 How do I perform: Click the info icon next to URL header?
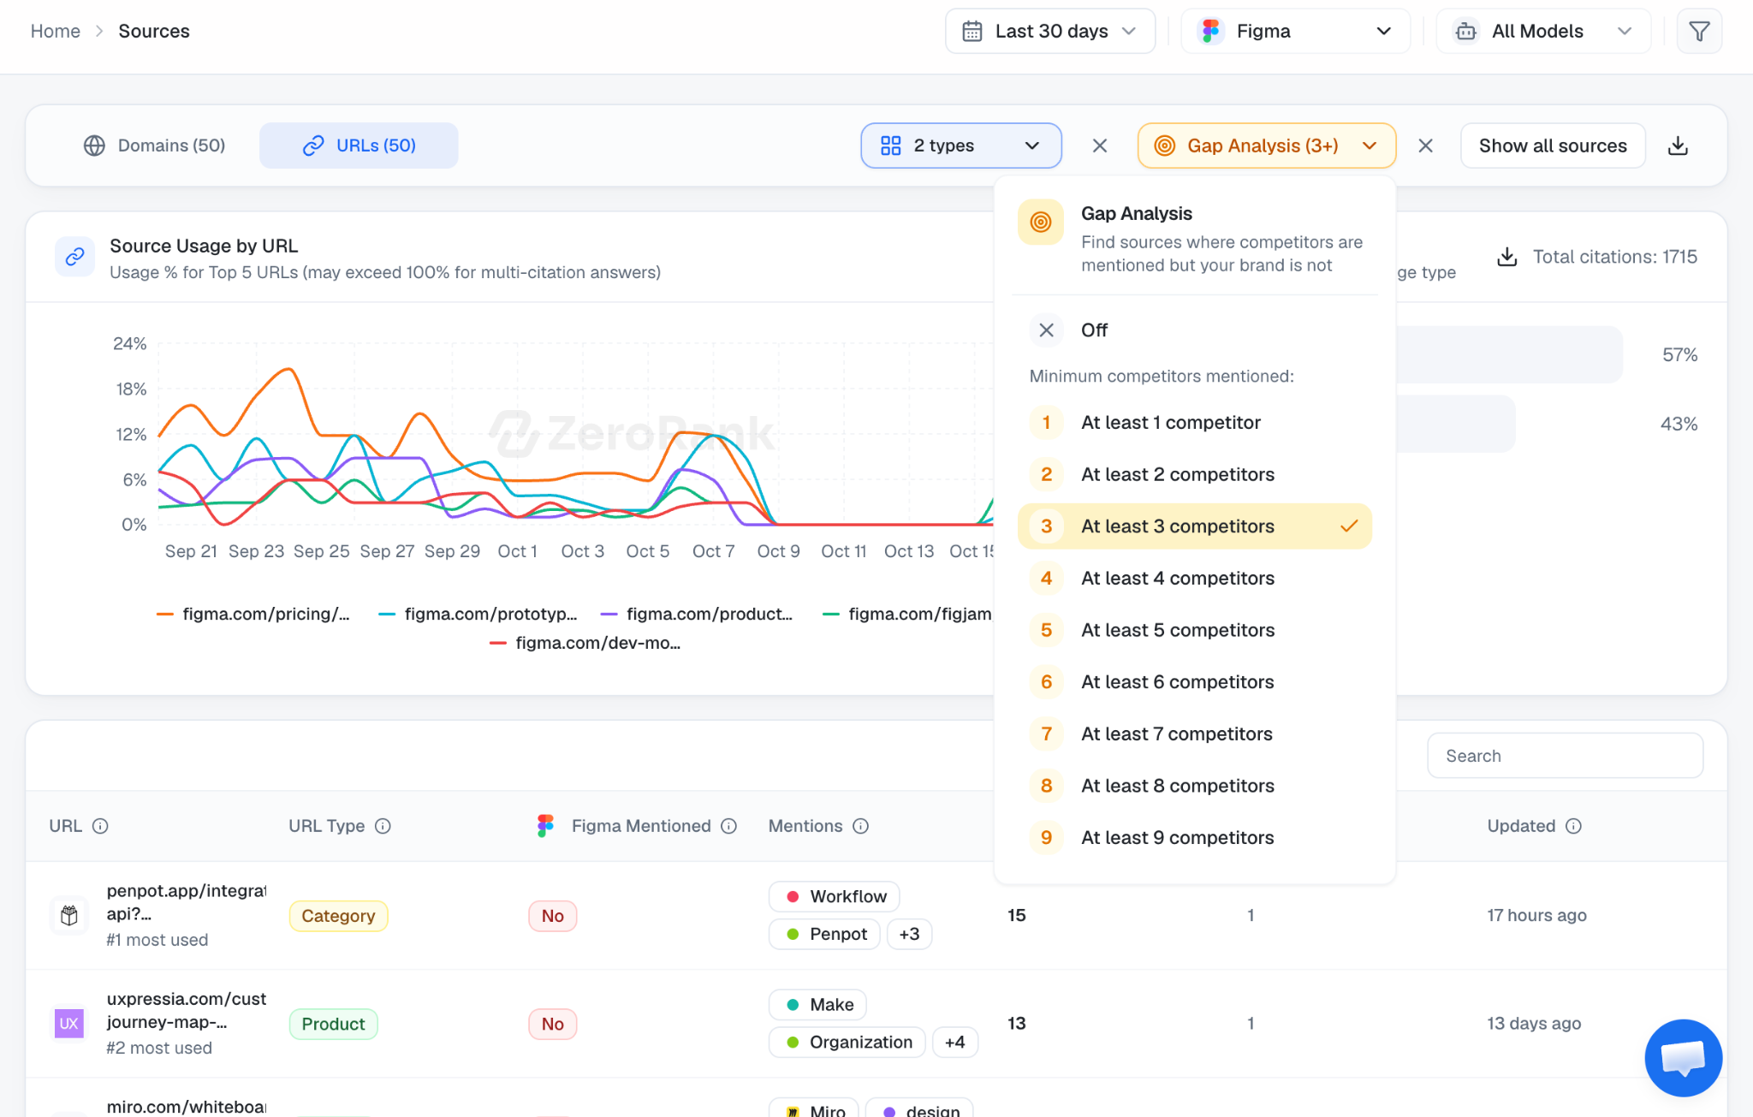(x=100, y=826)
